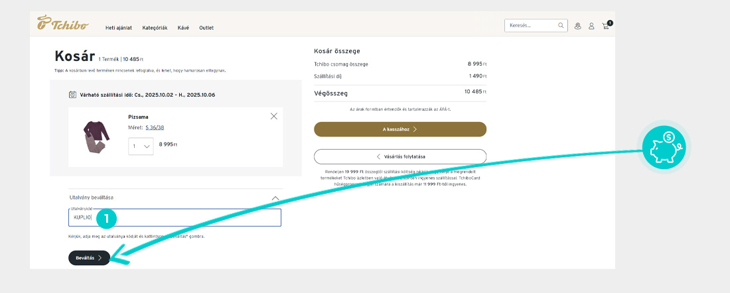Collapse the Utalvány beváltása section
This screenshot has width=730, height=293.
(x=276, y=198)
